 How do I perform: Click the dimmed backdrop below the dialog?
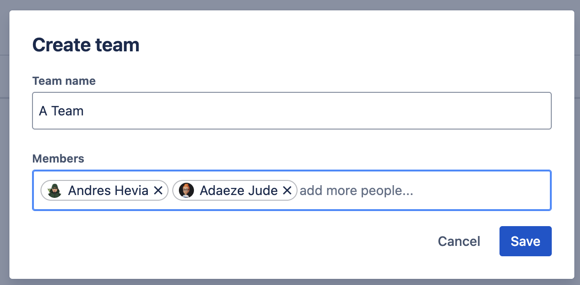pyautogui.click(x=290, y=282)
